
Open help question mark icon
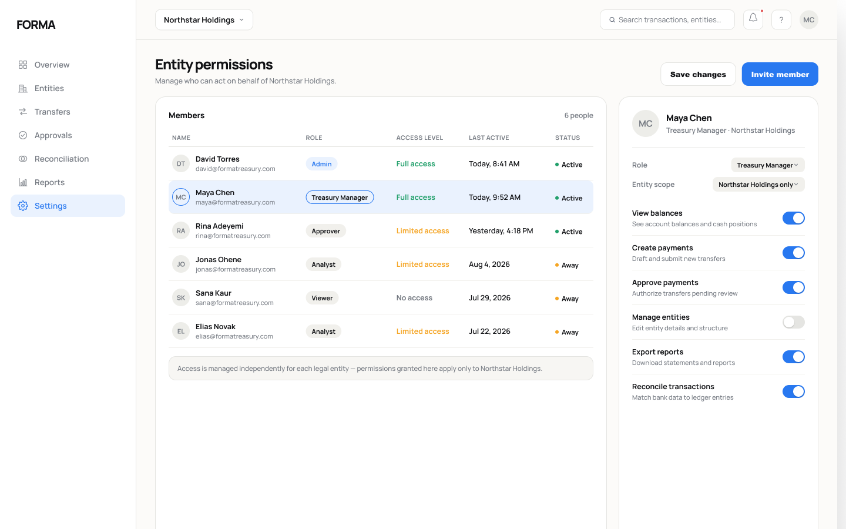[781, 19]
